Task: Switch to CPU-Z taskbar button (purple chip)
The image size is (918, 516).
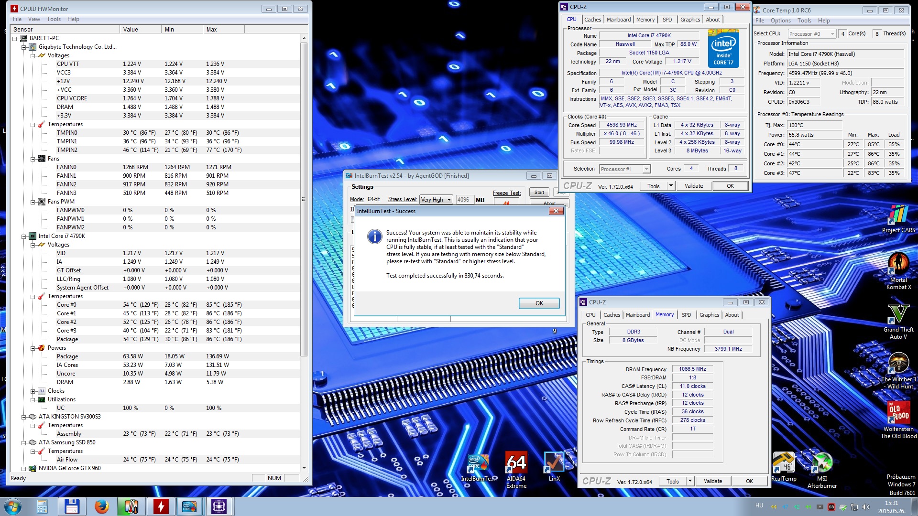Action: pos(219,506)
